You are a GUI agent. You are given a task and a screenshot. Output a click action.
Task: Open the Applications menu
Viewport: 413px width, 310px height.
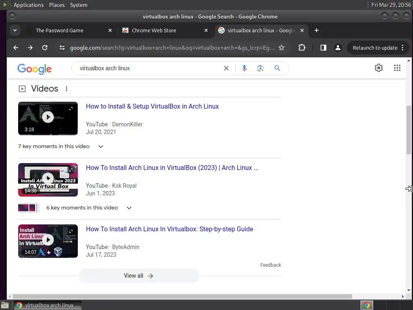[x=29, y=5]
